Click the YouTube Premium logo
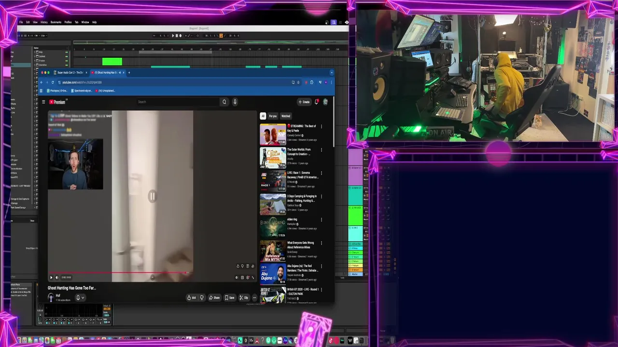The width and height of the screenshot is (618, 347). (x=57, y=102)
